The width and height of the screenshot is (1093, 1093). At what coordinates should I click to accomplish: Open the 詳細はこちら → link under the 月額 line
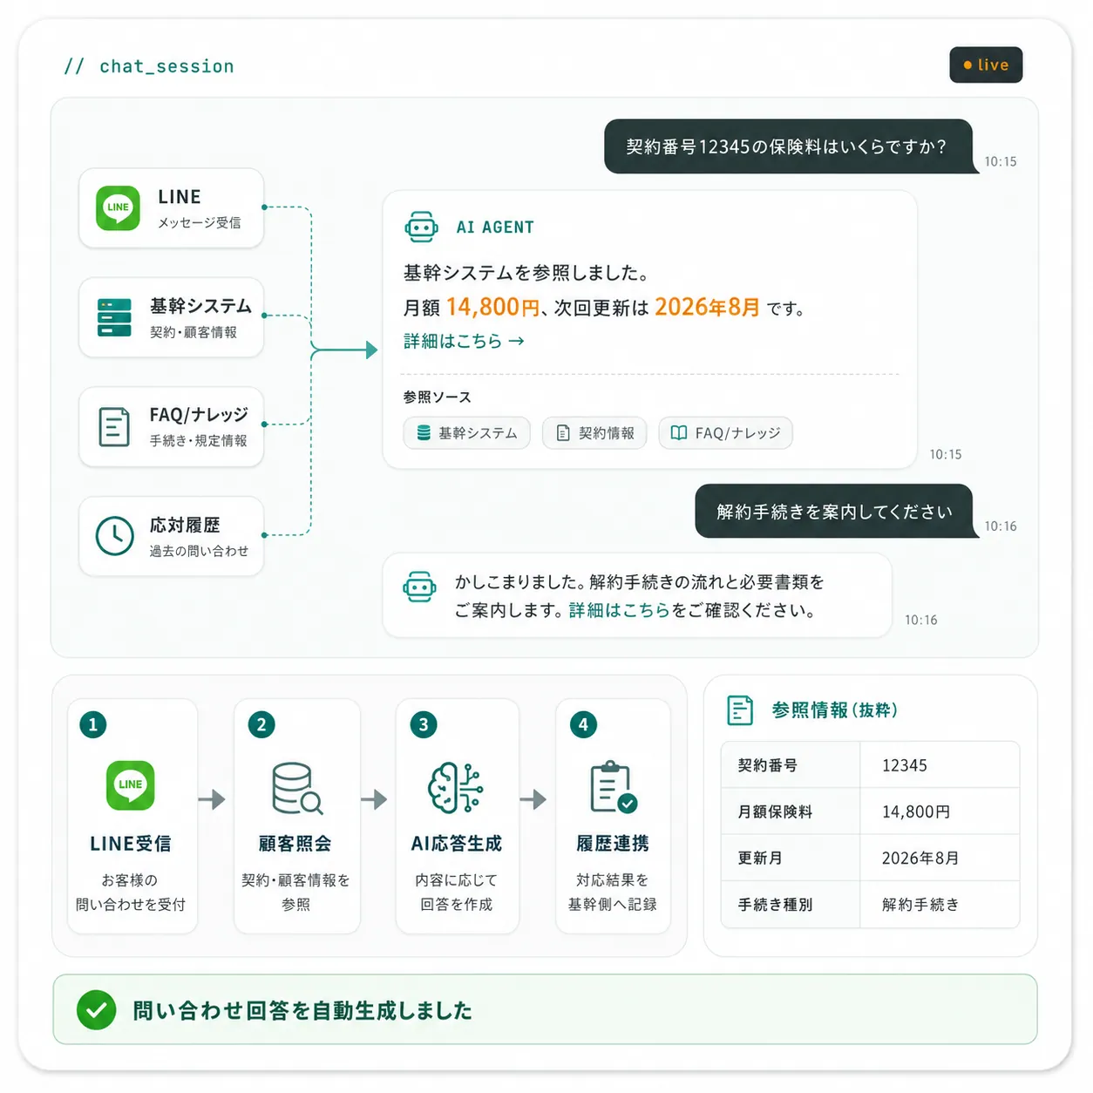click(x=464, y=341)
